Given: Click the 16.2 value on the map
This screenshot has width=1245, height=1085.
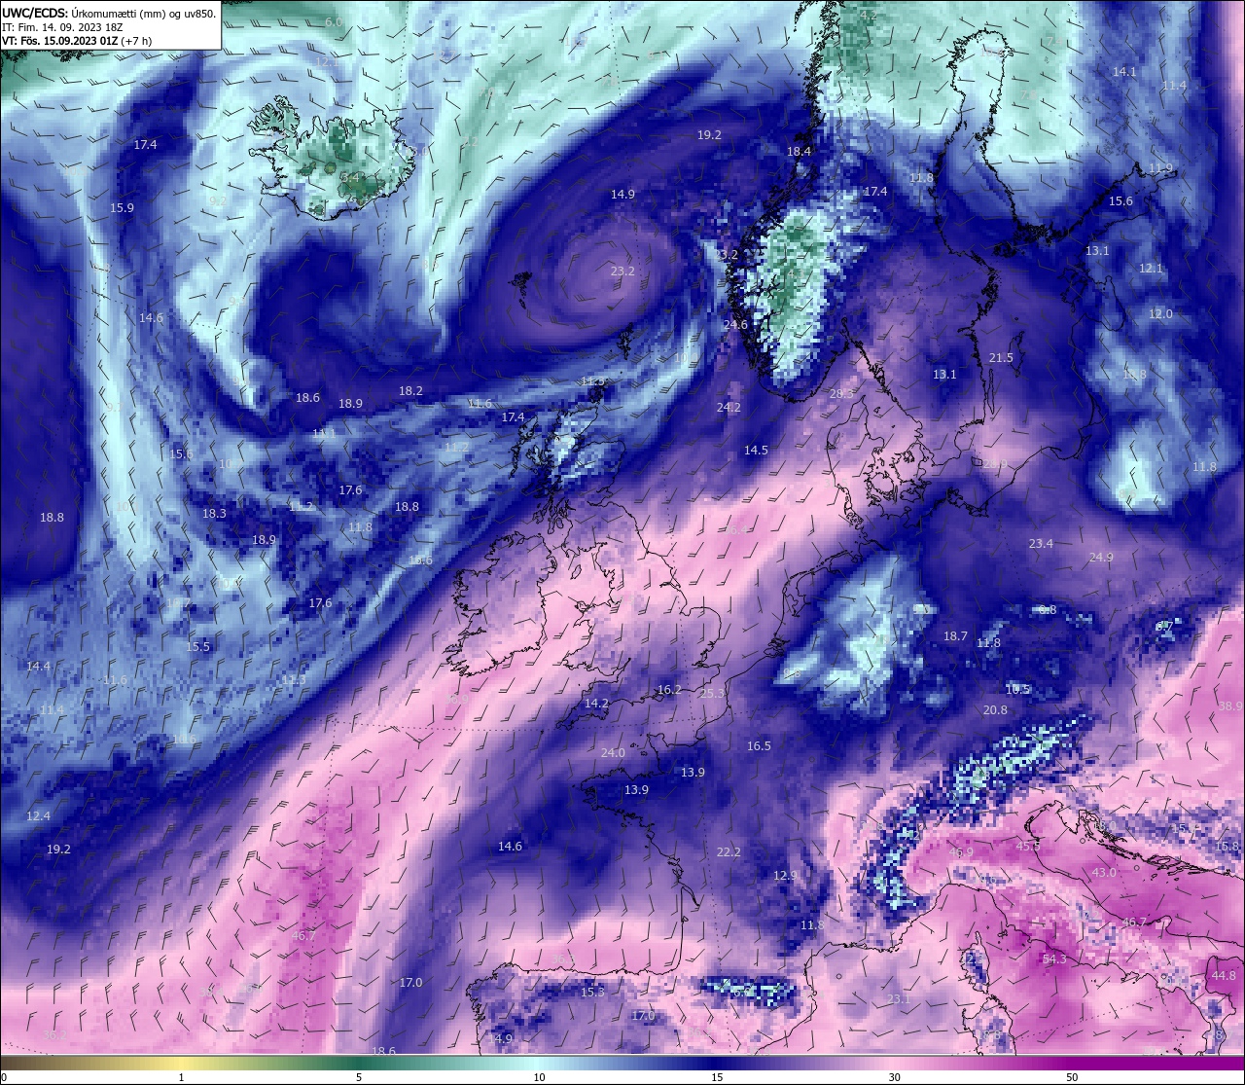Looking at the screenshot, I should pyautogui.click(x=669, y=689).
